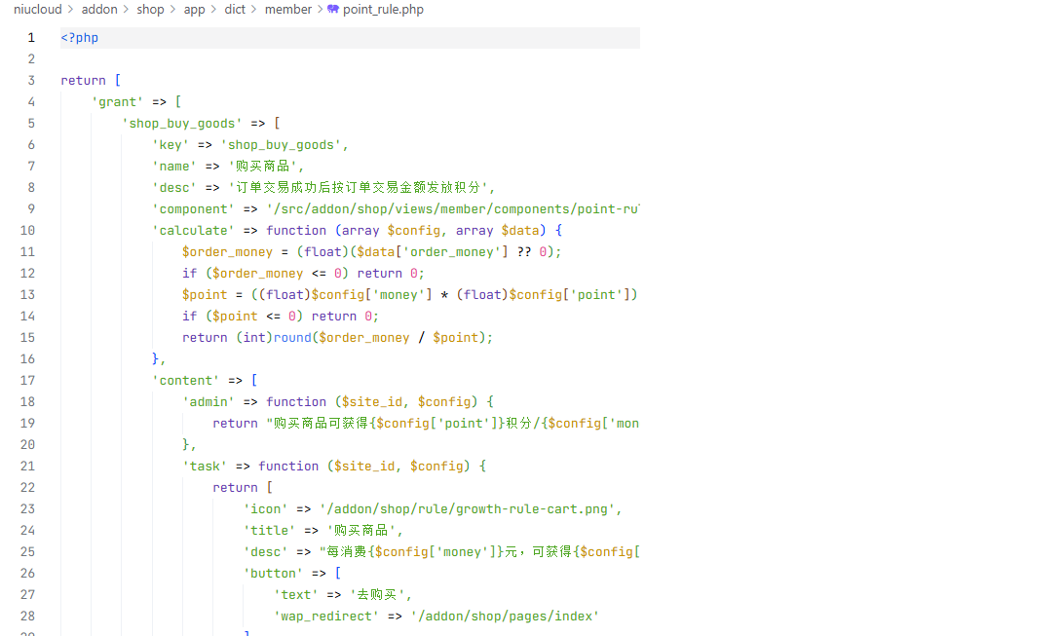The height and width of the screenshot is (636, 1062).
Task: Place cursor on the <?php opening tag
Action: [x=79, y=38]
